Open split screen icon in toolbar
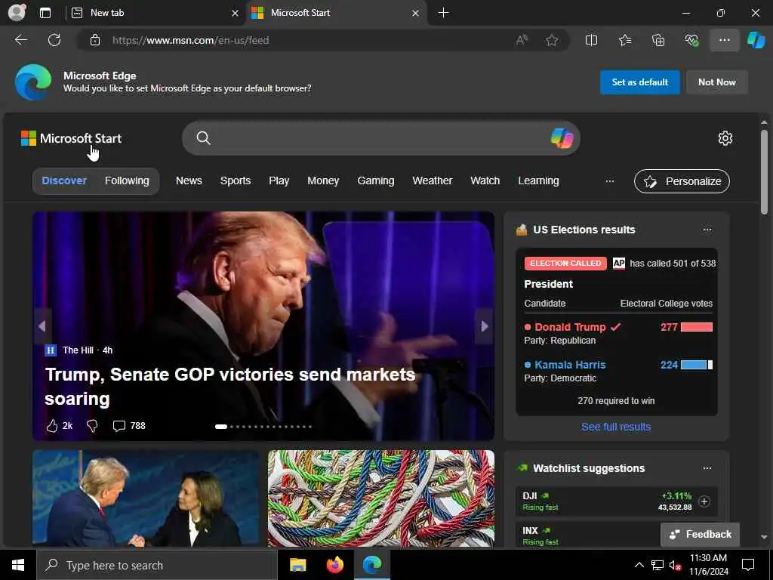The image size is (773, 580). tap(591, 40)
